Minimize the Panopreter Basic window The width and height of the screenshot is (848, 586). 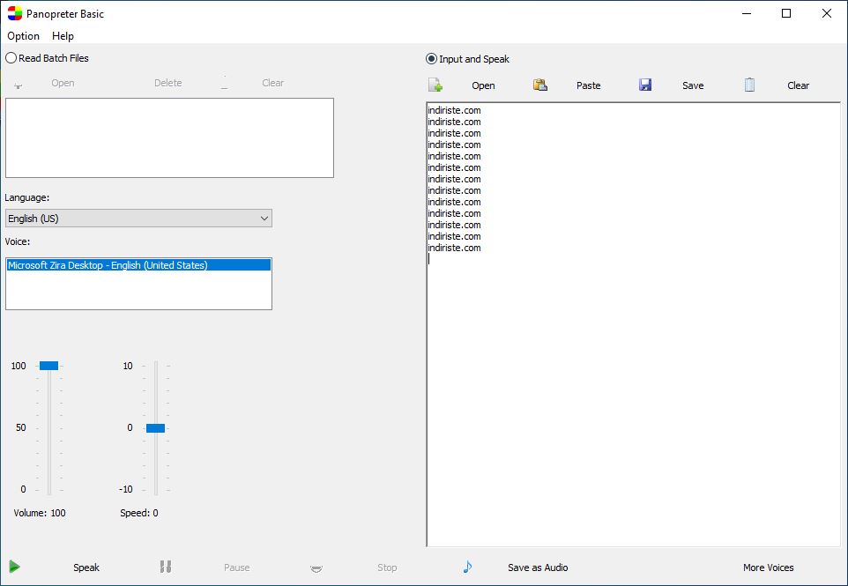coord(747,13)
